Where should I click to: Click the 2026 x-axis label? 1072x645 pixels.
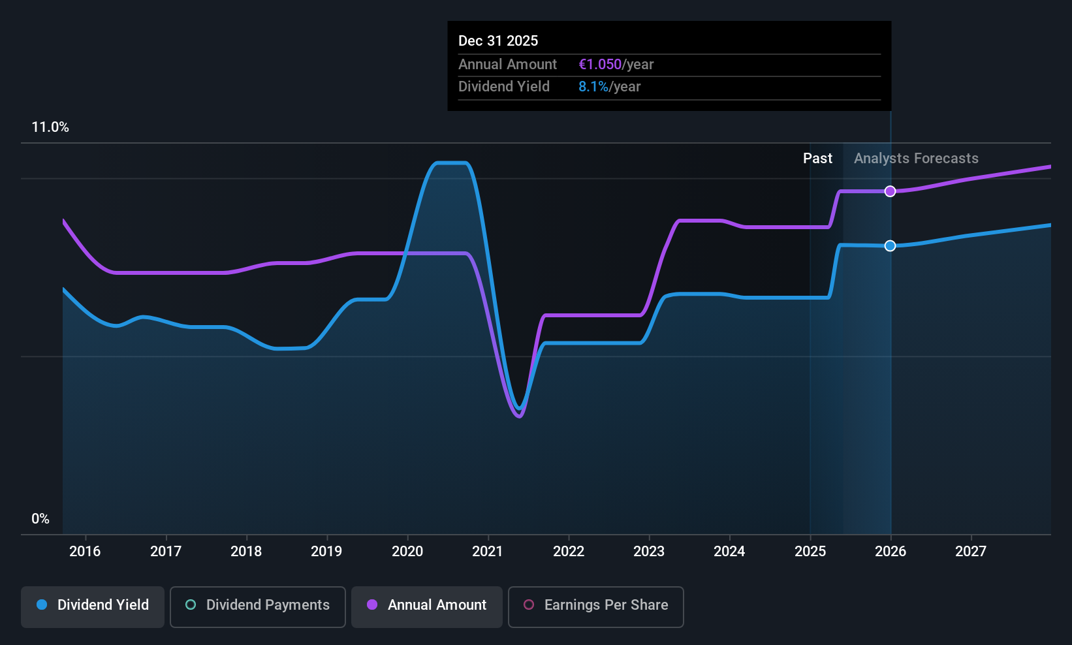pos(891,551)
